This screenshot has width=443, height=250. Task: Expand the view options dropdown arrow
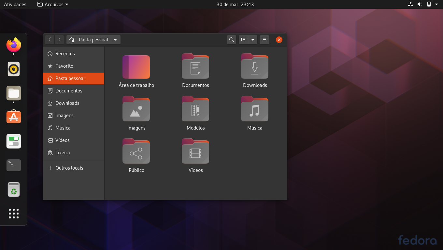click(253, 40)
